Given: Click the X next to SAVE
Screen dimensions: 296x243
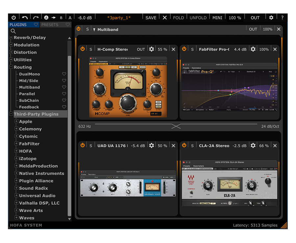Looking at the screenshot, I should coord(165,18).
